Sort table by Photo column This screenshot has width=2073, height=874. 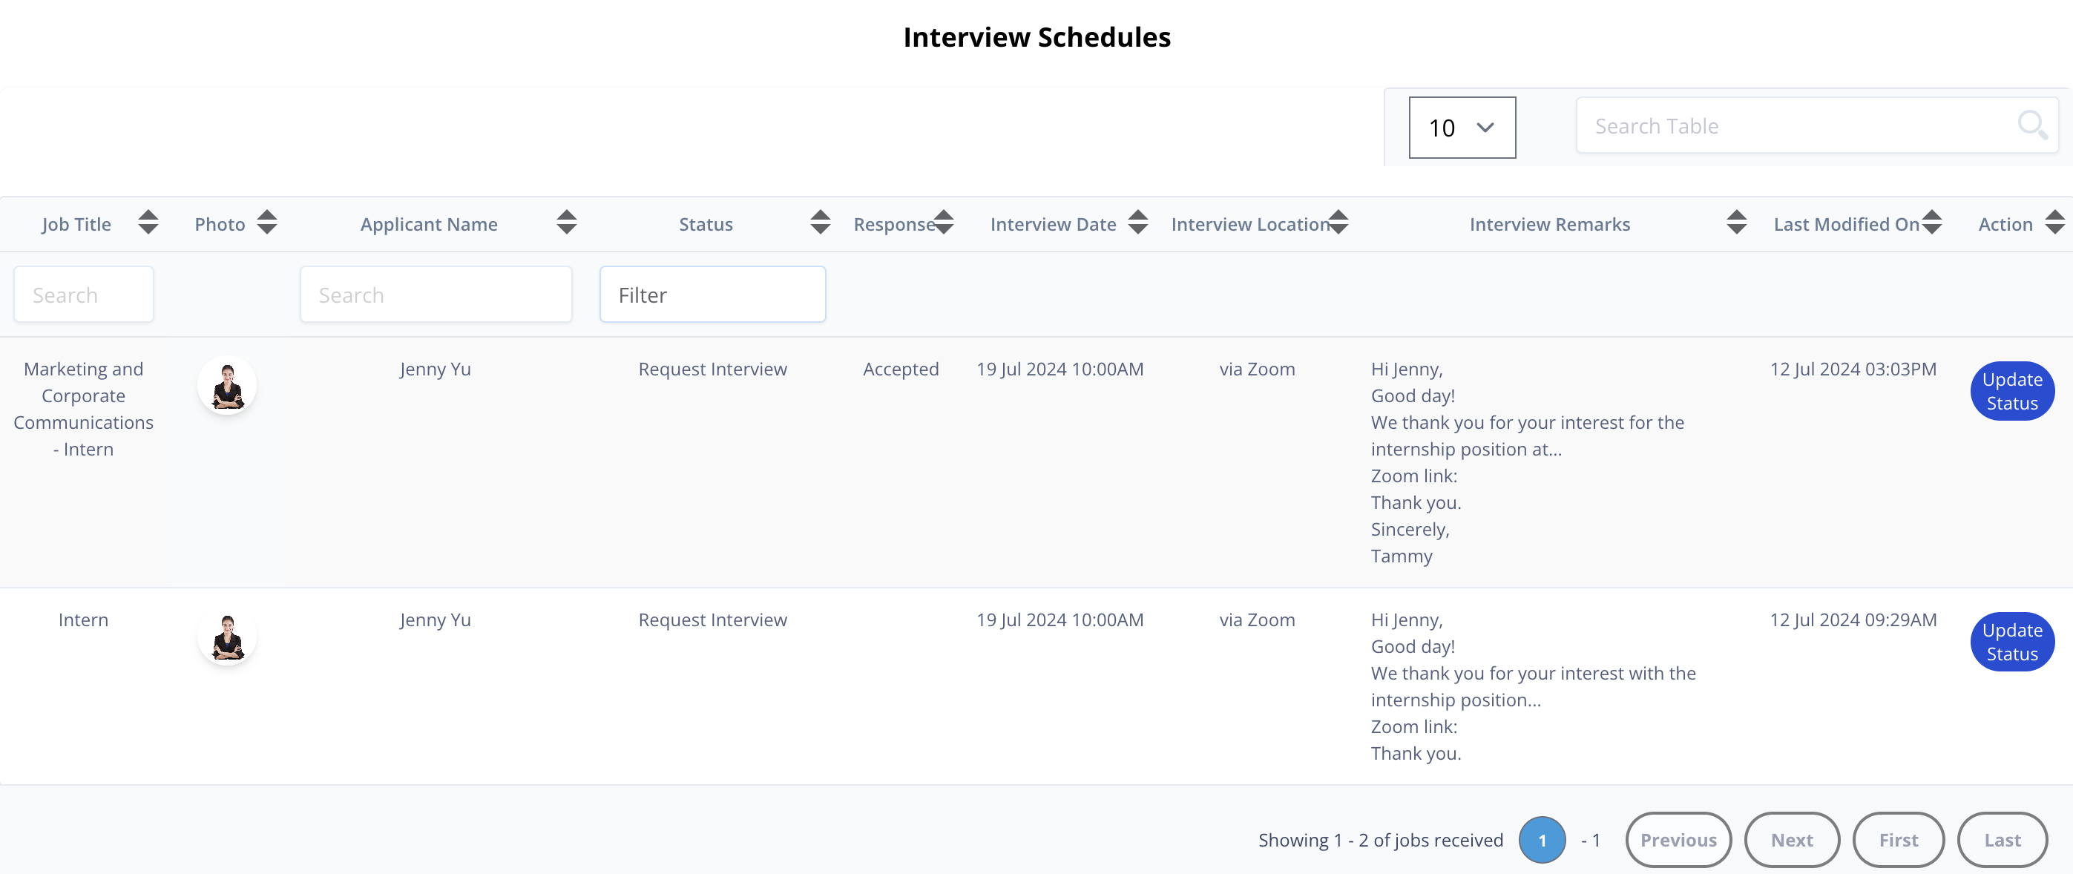[x=267, y=222]
